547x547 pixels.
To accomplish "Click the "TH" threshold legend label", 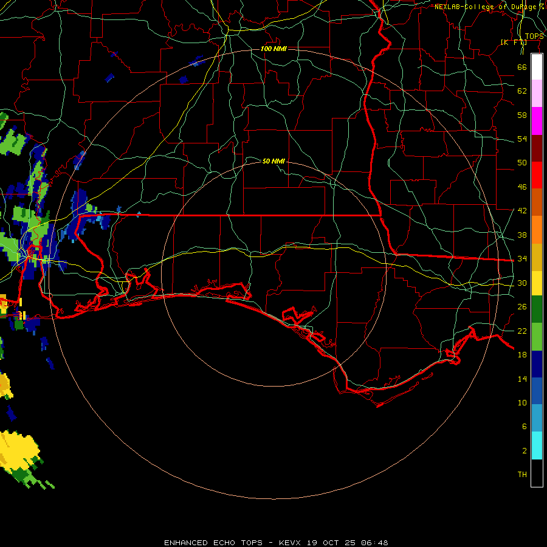I will click(x=522, y=475).
